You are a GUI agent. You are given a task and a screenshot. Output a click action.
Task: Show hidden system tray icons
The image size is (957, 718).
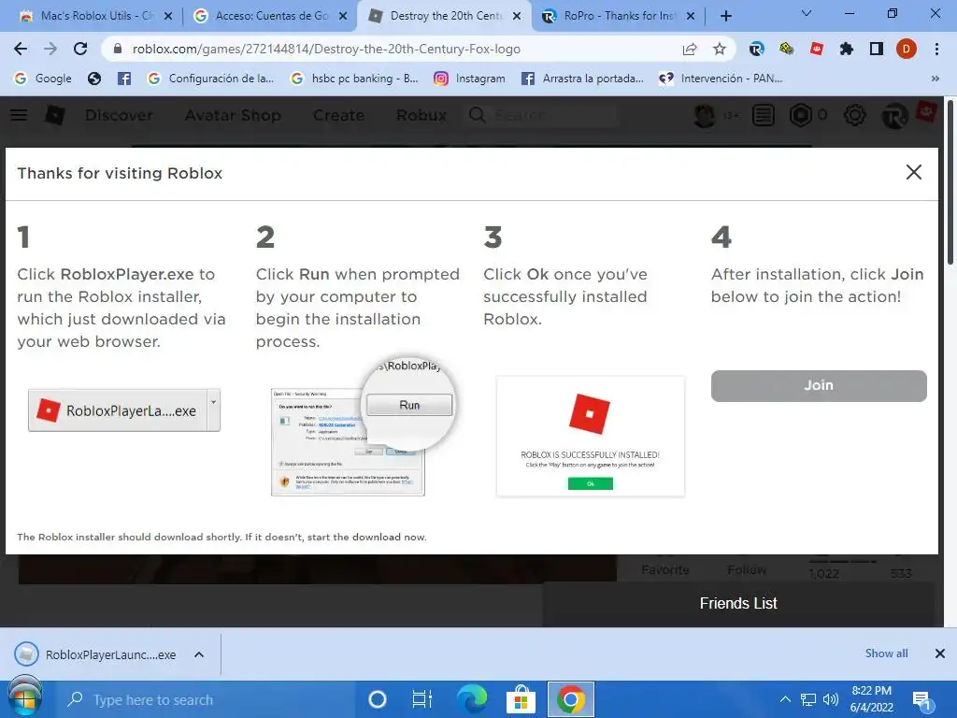coord(785,699)
